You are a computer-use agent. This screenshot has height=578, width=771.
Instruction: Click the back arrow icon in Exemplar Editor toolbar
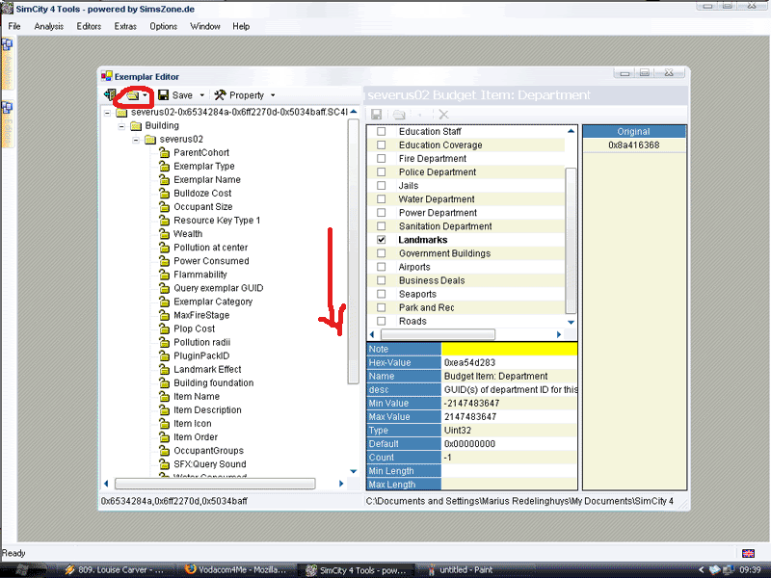click(x=110, y=94)
